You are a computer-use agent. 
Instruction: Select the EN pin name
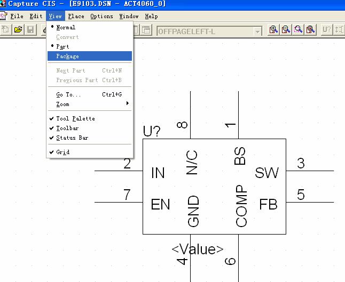pyautogui.click(x=160, y=204)
